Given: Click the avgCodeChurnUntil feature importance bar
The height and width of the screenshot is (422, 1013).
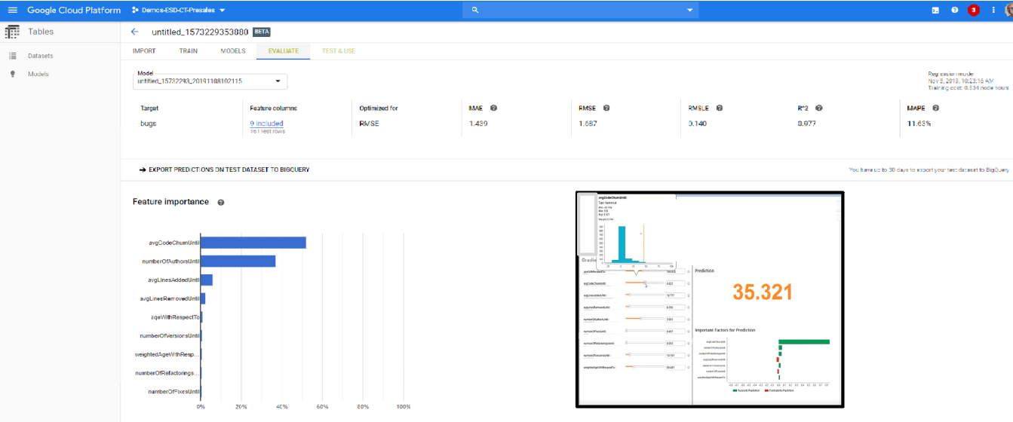Looking at the screenshot, I should [x=253, y=243].
